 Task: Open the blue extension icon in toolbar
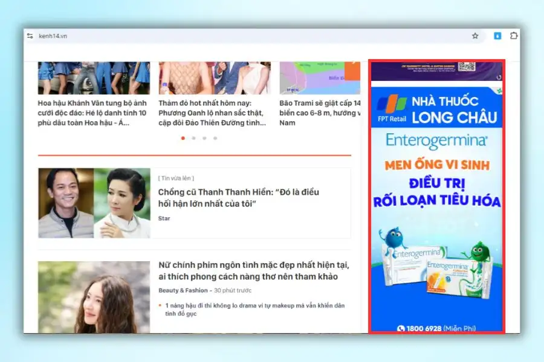point(497,36)
